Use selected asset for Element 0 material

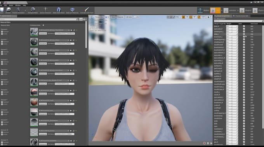[x=71, y=30]
